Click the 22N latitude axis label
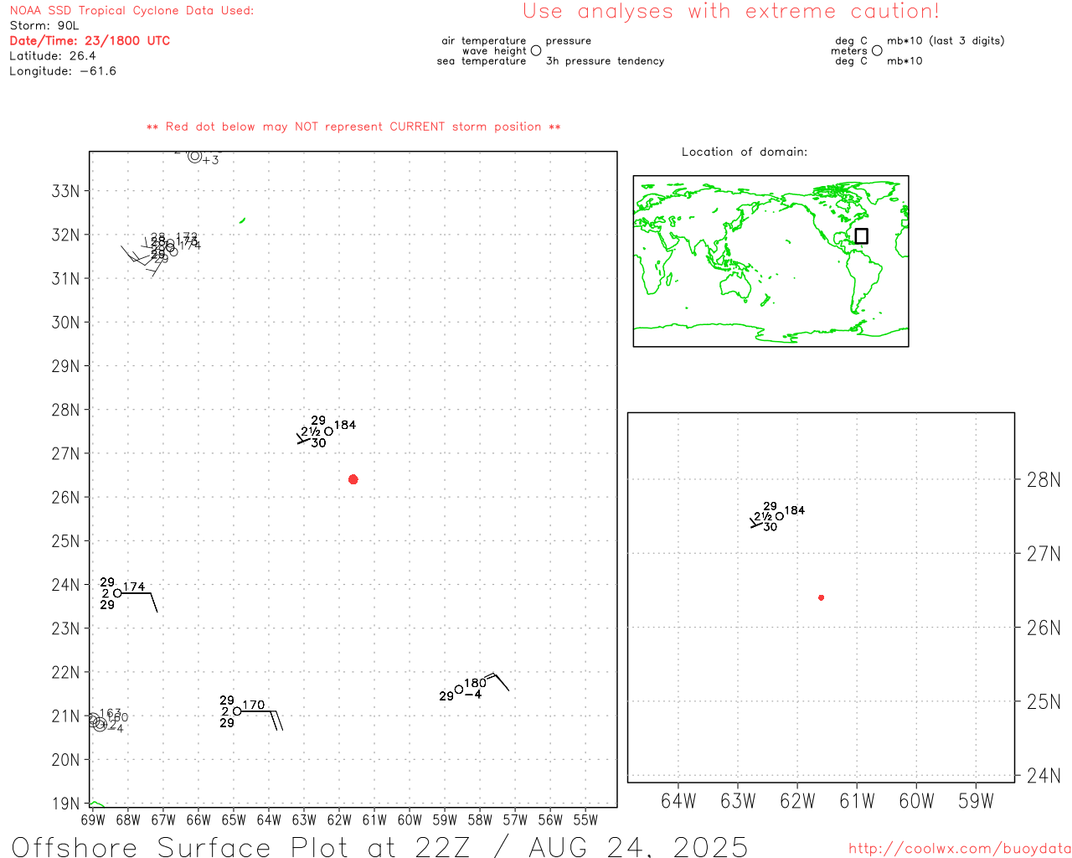Image resolution: width=1072 pixels, height=858 pixels. (x=65, y=672)
